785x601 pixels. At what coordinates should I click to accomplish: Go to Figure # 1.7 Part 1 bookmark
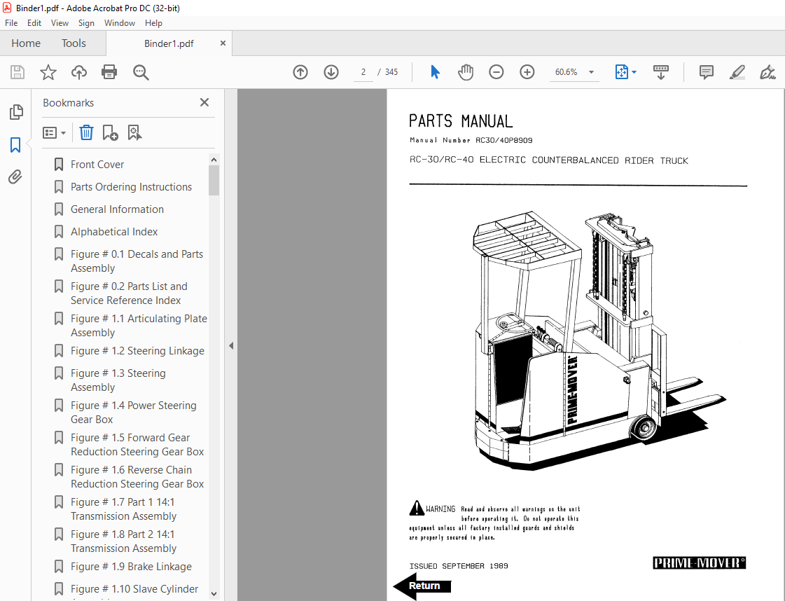[124, 509]
